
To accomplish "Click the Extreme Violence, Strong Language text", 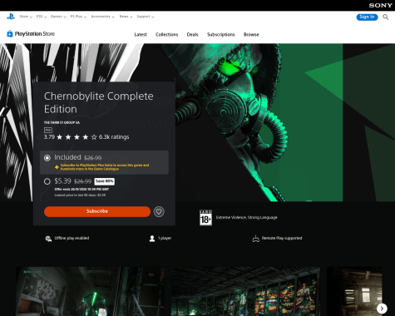I will [247, 218].
